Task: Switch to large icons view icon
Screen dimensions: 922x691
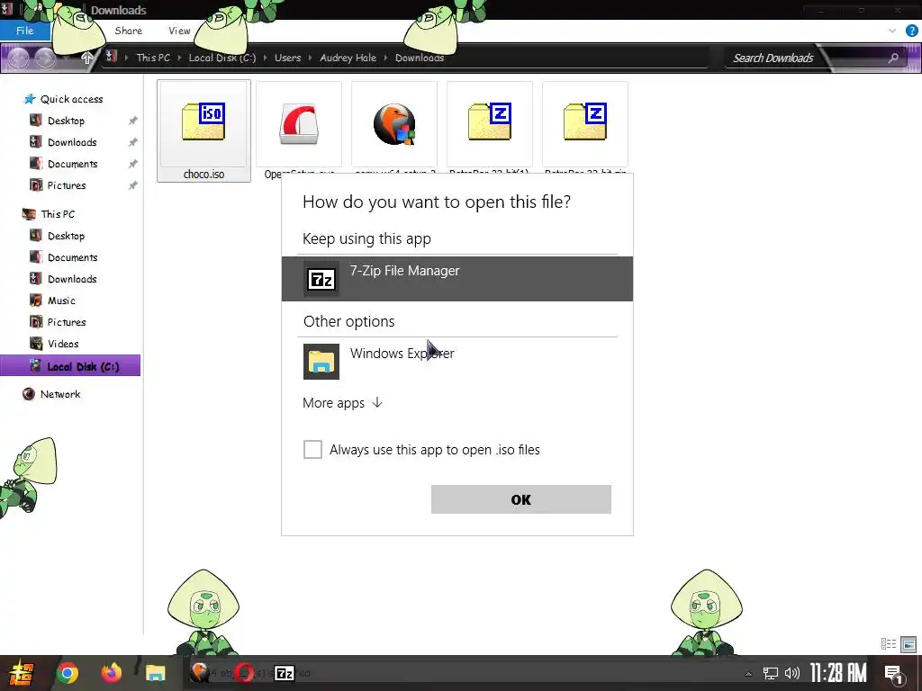Action: click(908, 644)
